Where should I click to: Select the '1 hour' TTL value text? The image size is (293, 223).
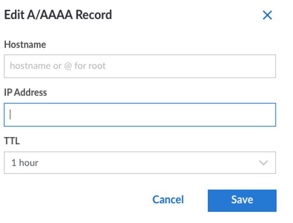coord(25,163)
